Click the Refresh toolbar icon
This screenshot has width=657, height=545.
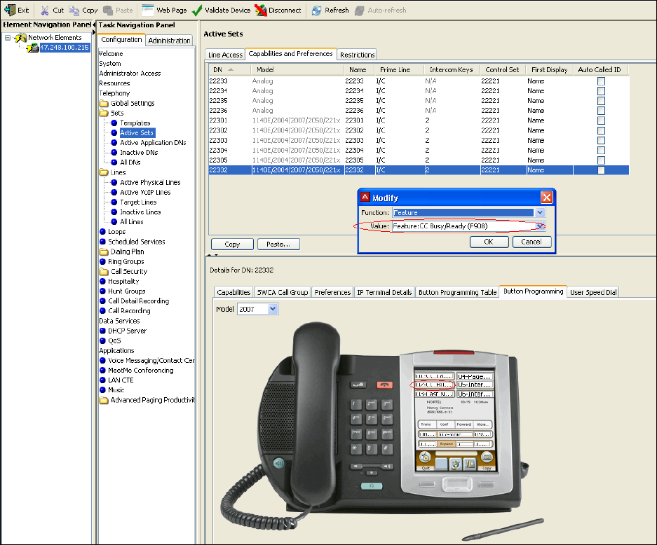[317, 10]
